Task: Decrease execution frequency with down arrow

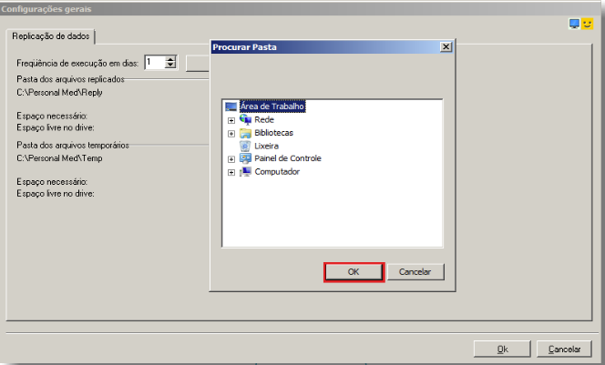Action: [170, 66]
